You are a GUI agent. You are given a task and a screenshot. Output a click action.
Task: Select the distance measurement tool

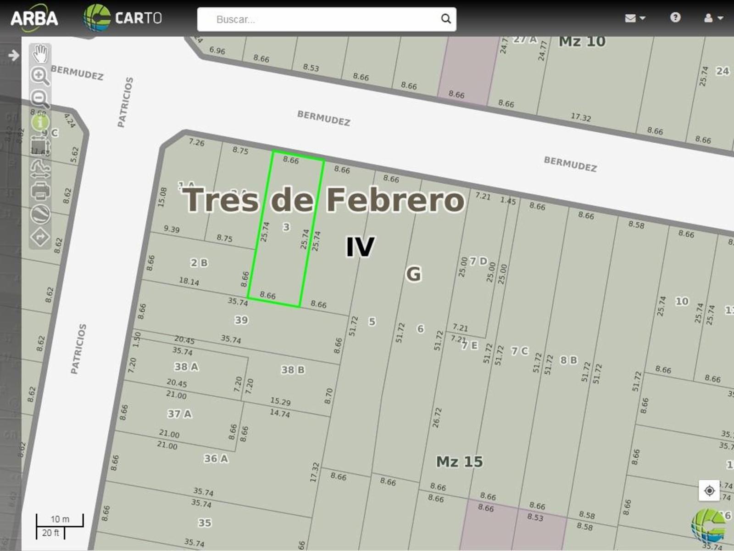40,169
